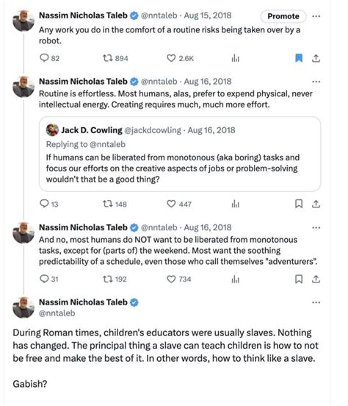Open the @jackdcowling profile handle
Image resolution: width=348 pixels, height=406 pixels.
(153, 130)
